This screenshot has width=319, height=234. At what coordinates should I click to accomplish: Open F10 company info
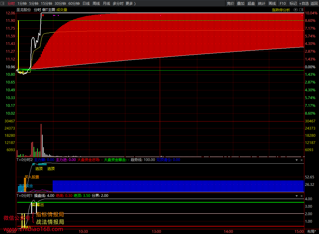(x=283, y=4)
